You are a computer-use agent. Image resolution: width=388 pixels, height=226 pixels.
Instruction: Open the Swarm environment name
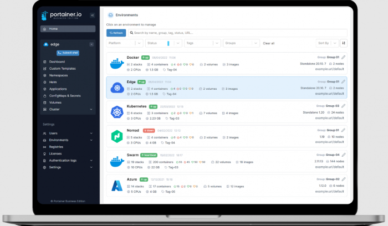[x=132, y=155]
